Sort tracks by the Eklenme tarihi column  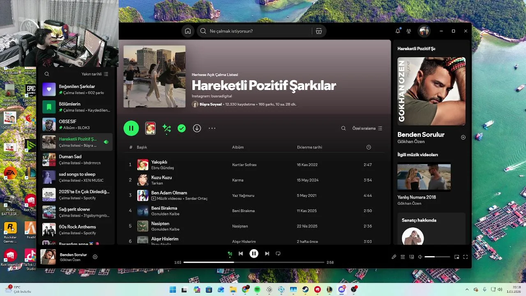309,147
